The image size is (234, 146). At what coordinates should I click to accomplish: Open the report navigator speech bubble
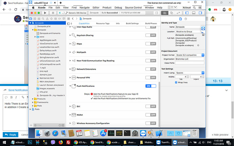tap(64, 19)
